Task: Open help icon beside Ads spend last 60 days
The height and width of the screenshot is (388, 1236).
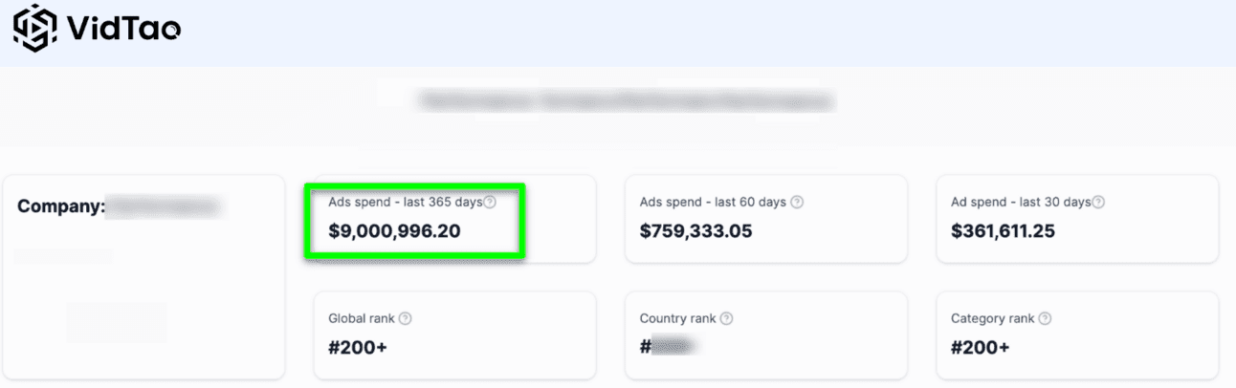Action: pyautogui.click(x=797, y=202)
